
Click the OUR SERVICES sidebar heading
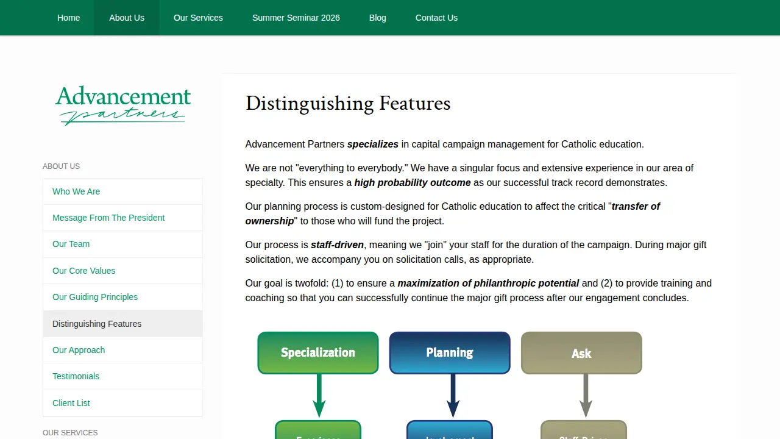pos(70,433)
